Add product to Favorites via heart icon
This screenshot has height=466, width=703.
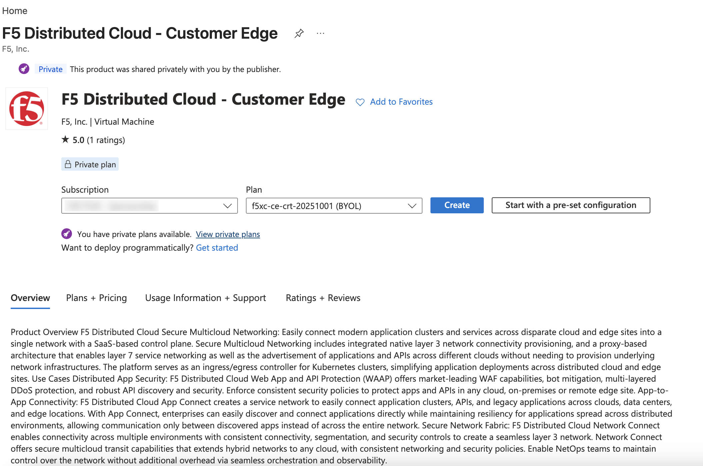pos(360,102)
